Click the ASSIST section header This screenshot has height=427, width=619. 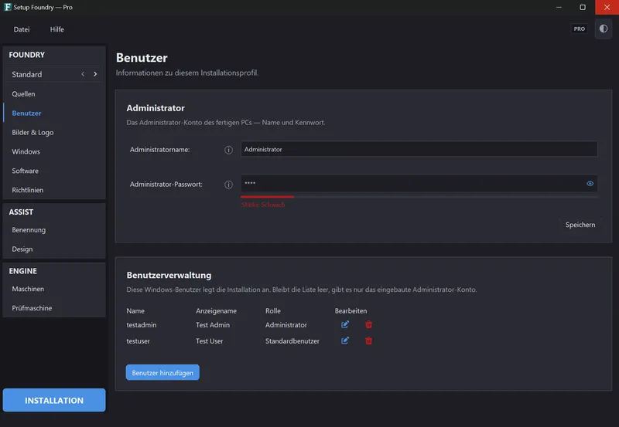click(x=21, y=212)
